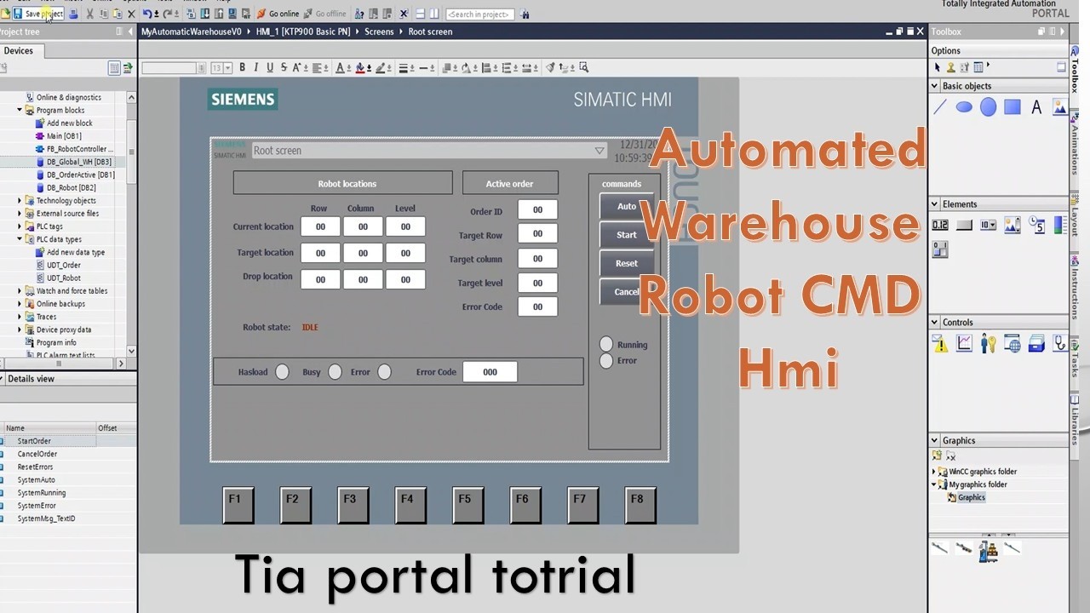Viewport: 1090px width, 613px height.
Task: Select the Line basic object
Action: [940, 107]
